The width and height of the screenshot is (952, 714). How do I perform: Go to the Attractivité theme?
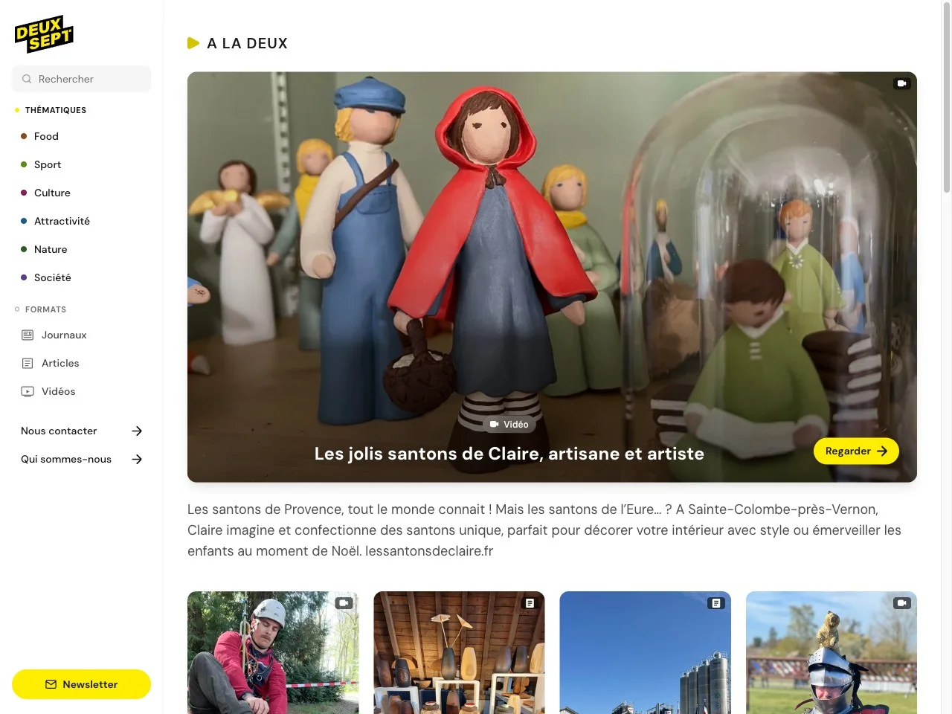click(x=62, y=221)
